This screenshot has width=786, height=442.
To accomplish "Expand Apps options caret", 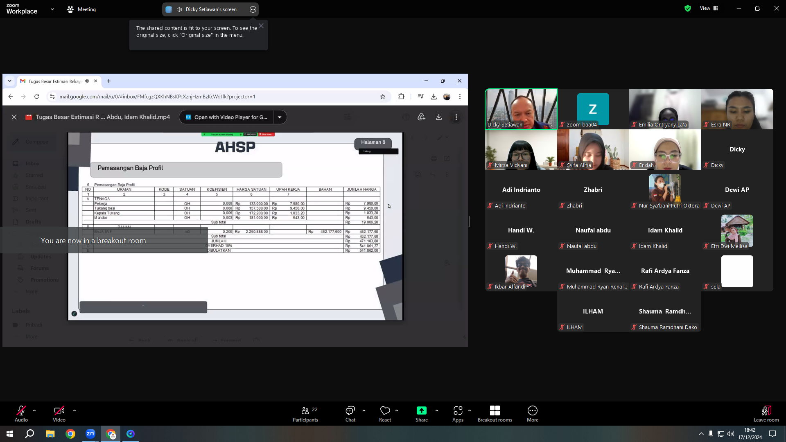I will tap(470, 410).
